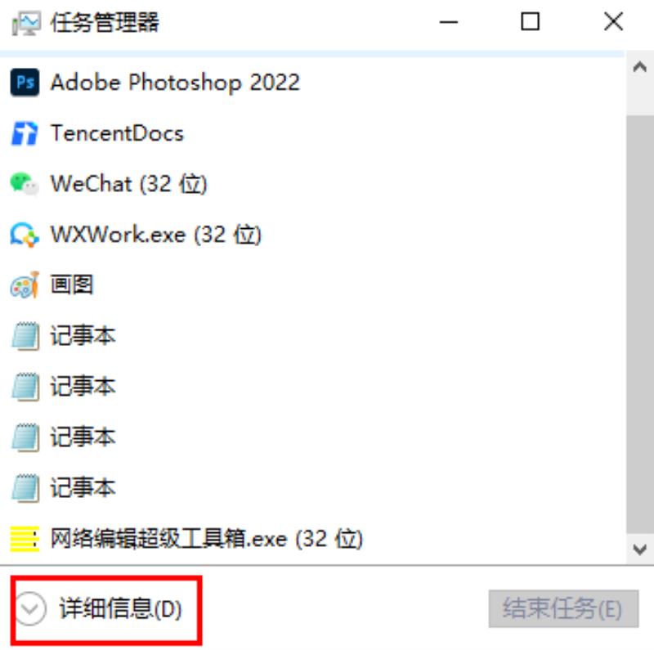Click the first 记事本 notepad icon

click(25, 336)
